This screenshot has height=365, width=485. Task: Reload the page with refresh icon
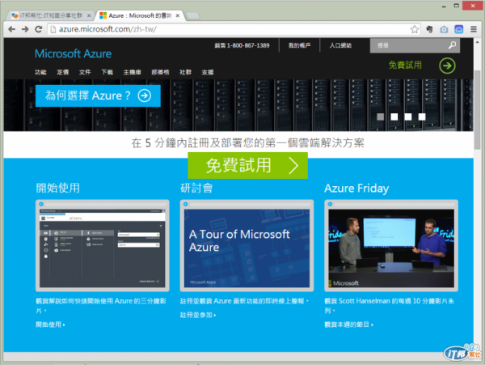pyautogui.click(x=39, y=29)
